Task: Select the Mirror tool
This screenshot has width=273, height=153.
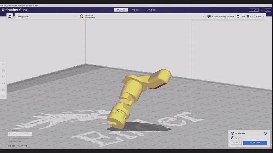Action: click(x=3, y=83)
